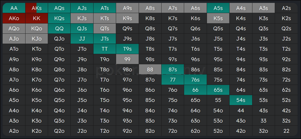
Task: Select the JTs teal cell
Action: click(105, 39)
